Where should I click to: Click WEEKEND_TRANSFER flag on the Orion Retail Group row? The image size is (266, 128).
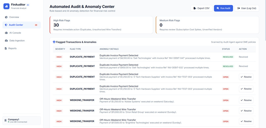click(82, 111)
